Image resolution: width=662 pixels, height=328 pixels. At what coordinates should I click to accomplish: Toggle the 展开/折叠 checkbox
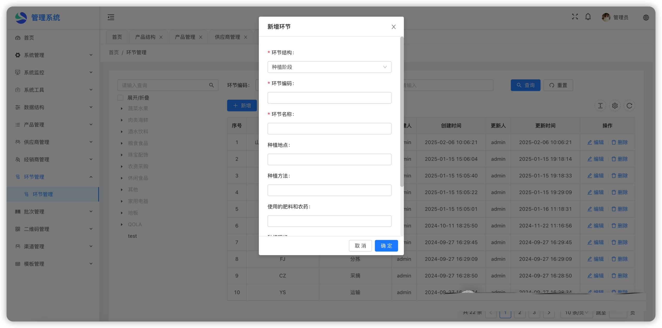point(121,98)
